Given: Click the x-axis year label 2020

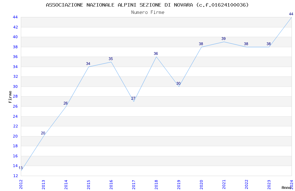Looking at the screenshot, I should 202,184.
